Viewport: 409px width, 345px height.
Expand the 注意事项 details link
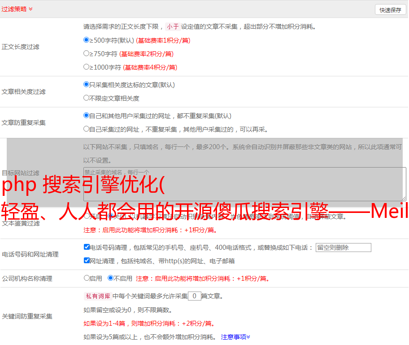[235, 337]
